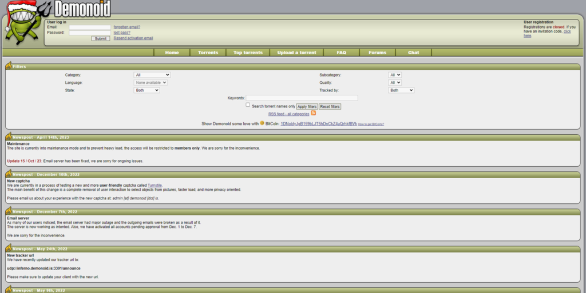This screenshot has width=586, height=293.
Task: Click the Demonoid demon mascot logo
Action: pyautogui.click(x=26, y=22)
